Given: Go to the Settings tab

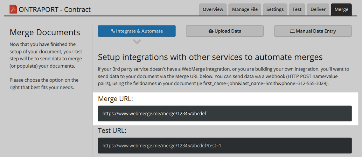Looking at the screenshot, I should [x=275, y=9].
